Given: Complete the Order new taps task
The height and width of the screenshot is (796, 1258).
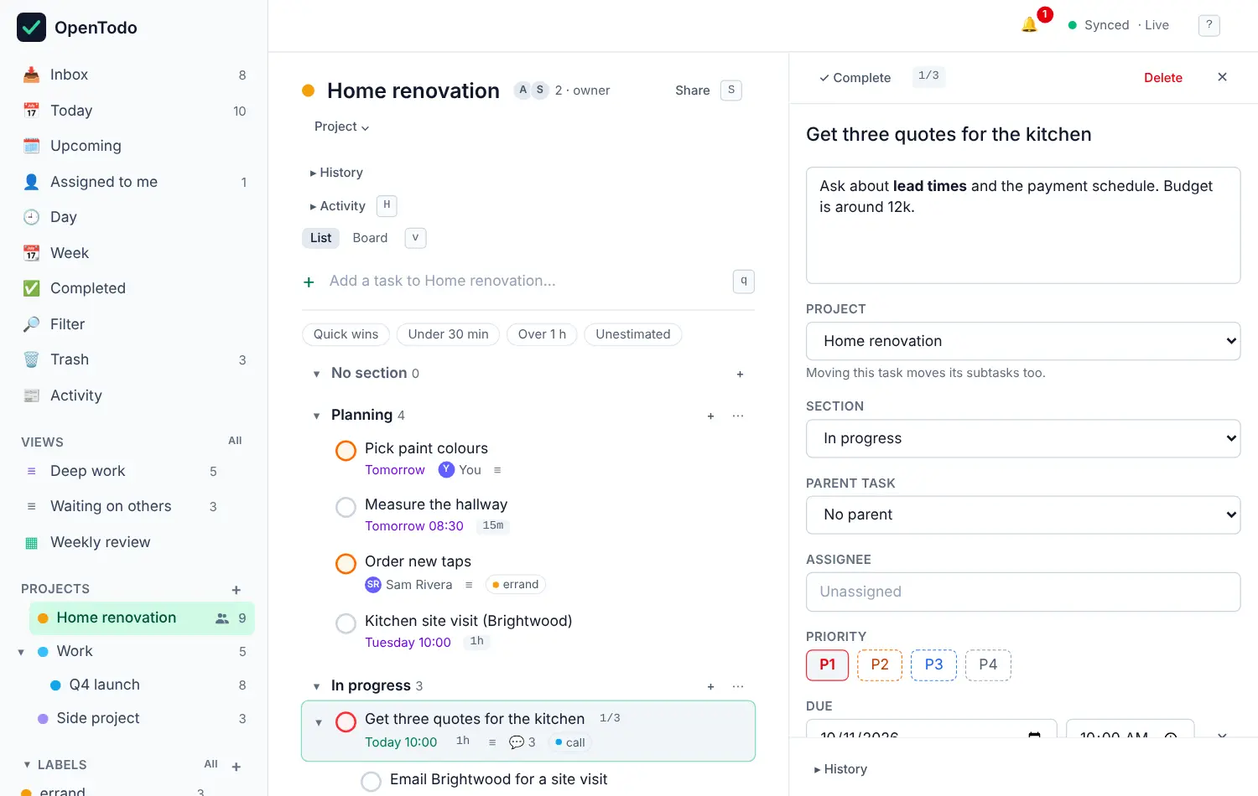Looking at the screenshot, I should [346, 564].
